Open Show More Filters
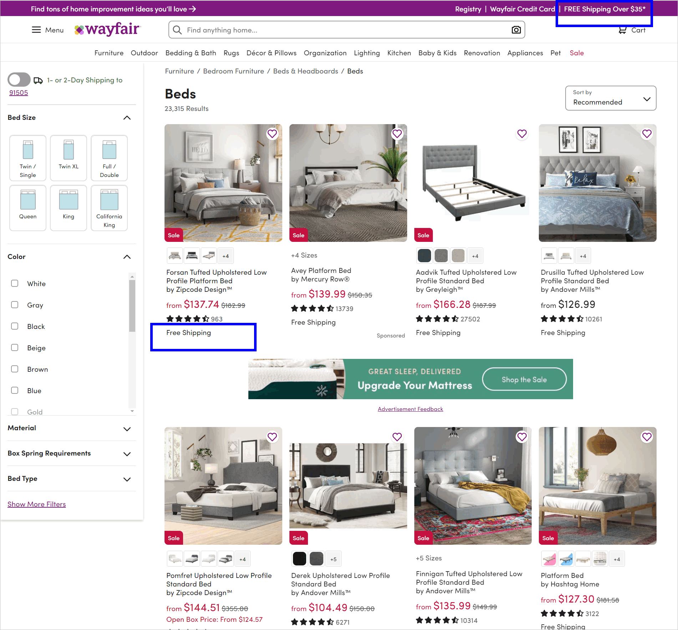The height and width of the screenshot is (630, 678). point(36,504)
